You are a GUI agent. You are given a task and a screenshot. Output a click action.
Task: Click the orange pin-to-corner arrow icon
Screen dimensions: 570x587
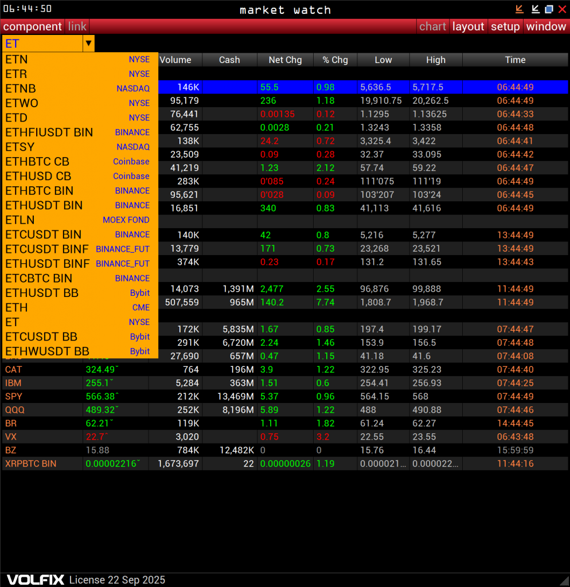(519, 9)
